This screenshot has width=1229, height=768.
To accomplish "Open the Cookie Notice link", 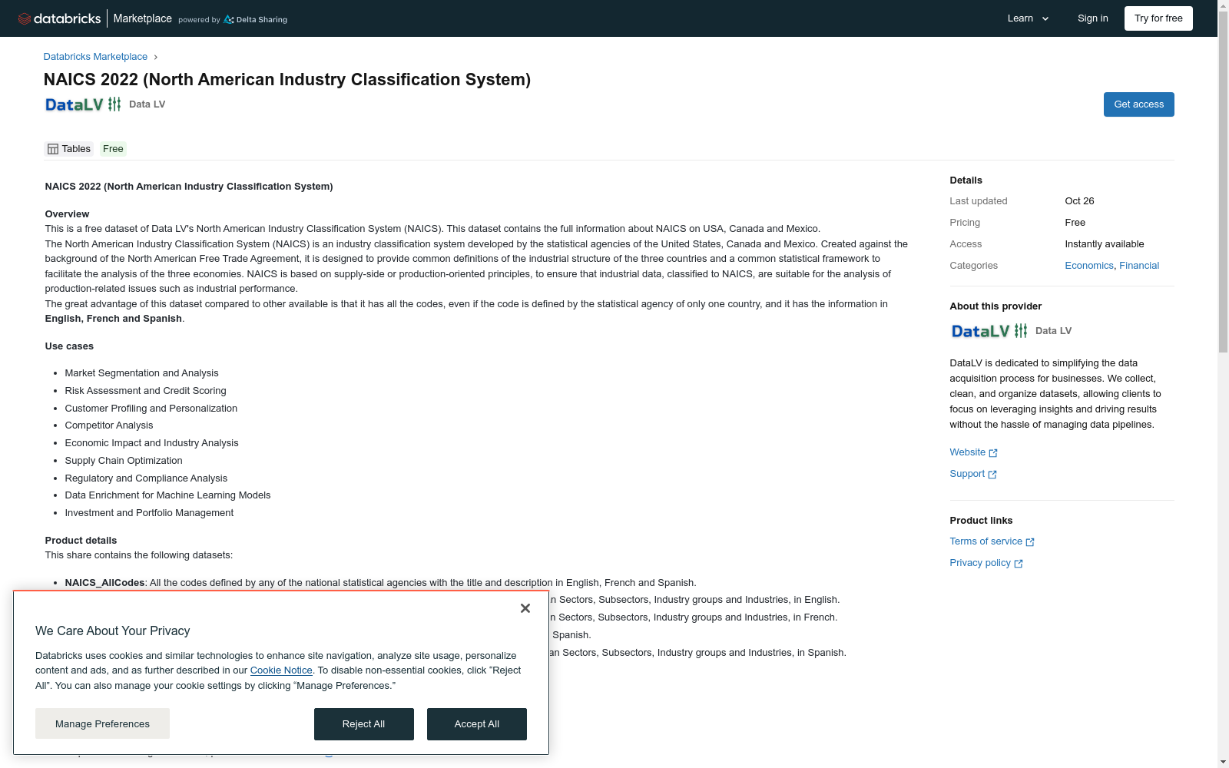I will pos(281,670).
